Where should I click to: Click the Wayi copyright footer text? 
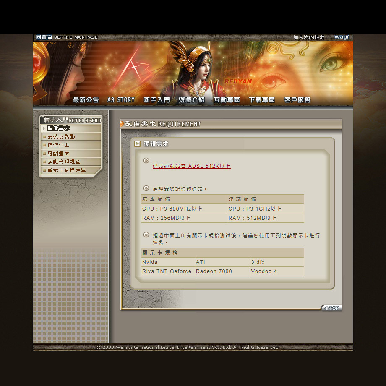[x=188, y=347]
